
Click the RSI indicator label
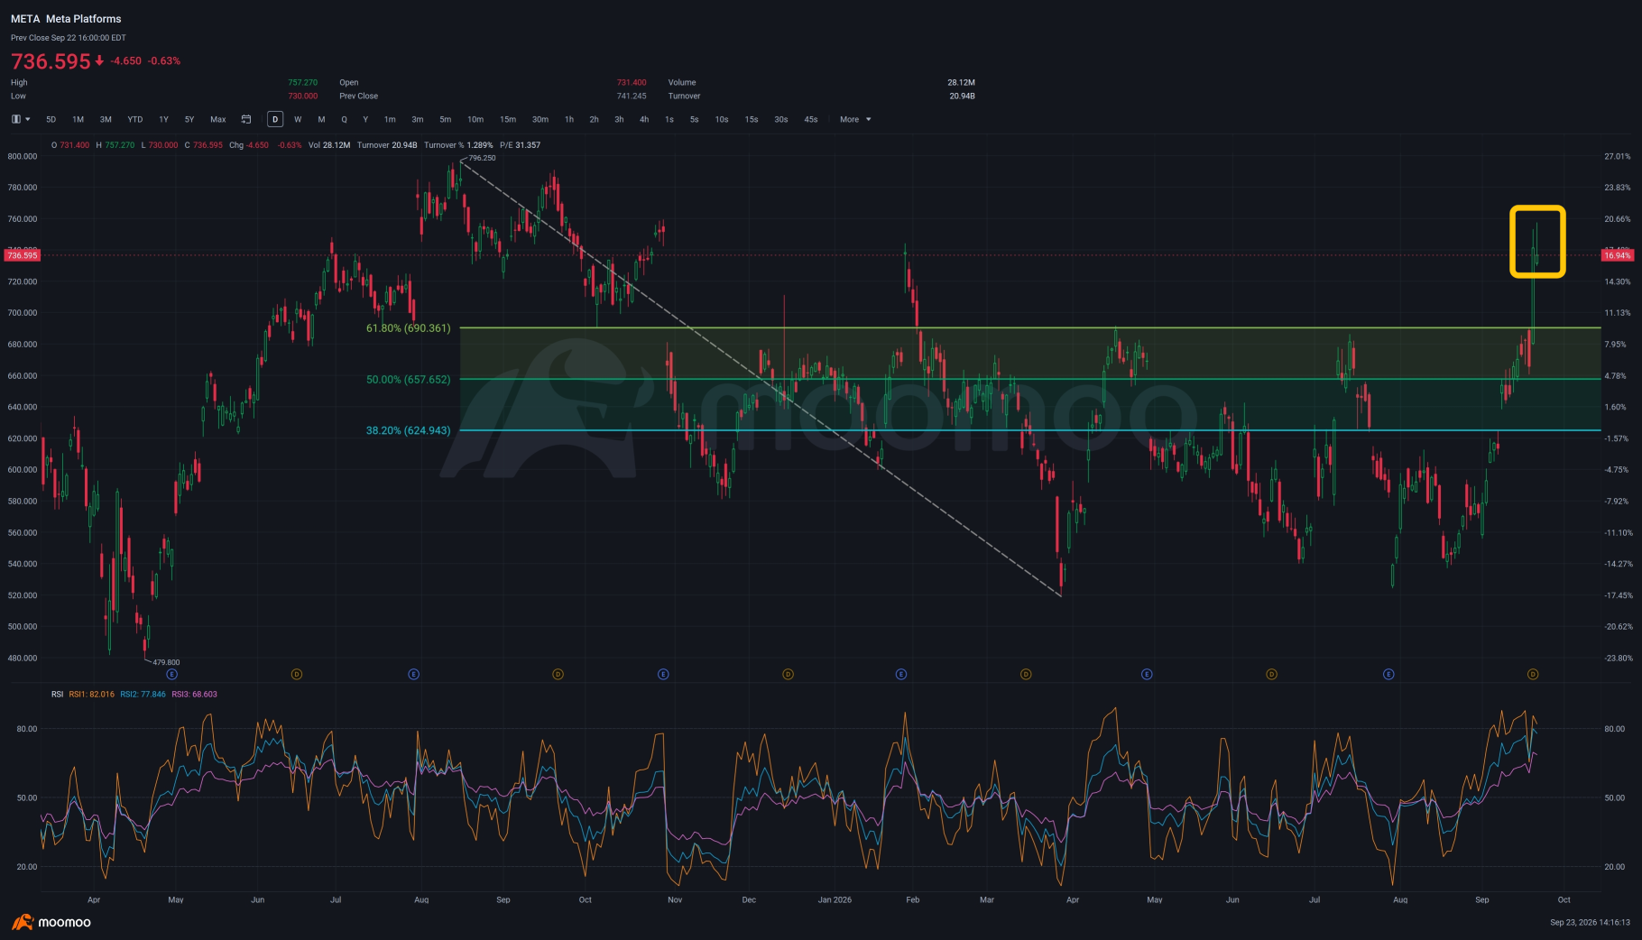(57, 695)
